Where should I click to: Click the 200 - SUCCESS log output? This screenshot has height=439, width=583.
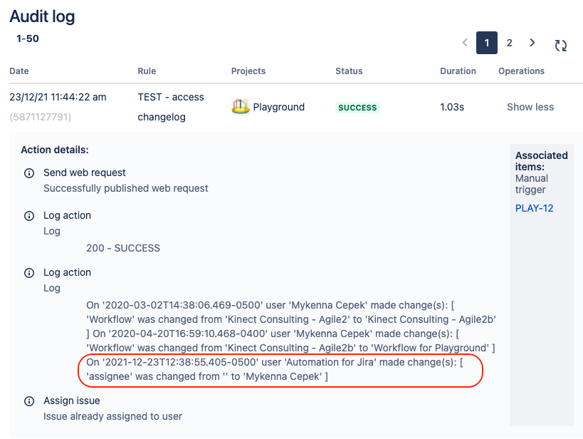(123, 248)
